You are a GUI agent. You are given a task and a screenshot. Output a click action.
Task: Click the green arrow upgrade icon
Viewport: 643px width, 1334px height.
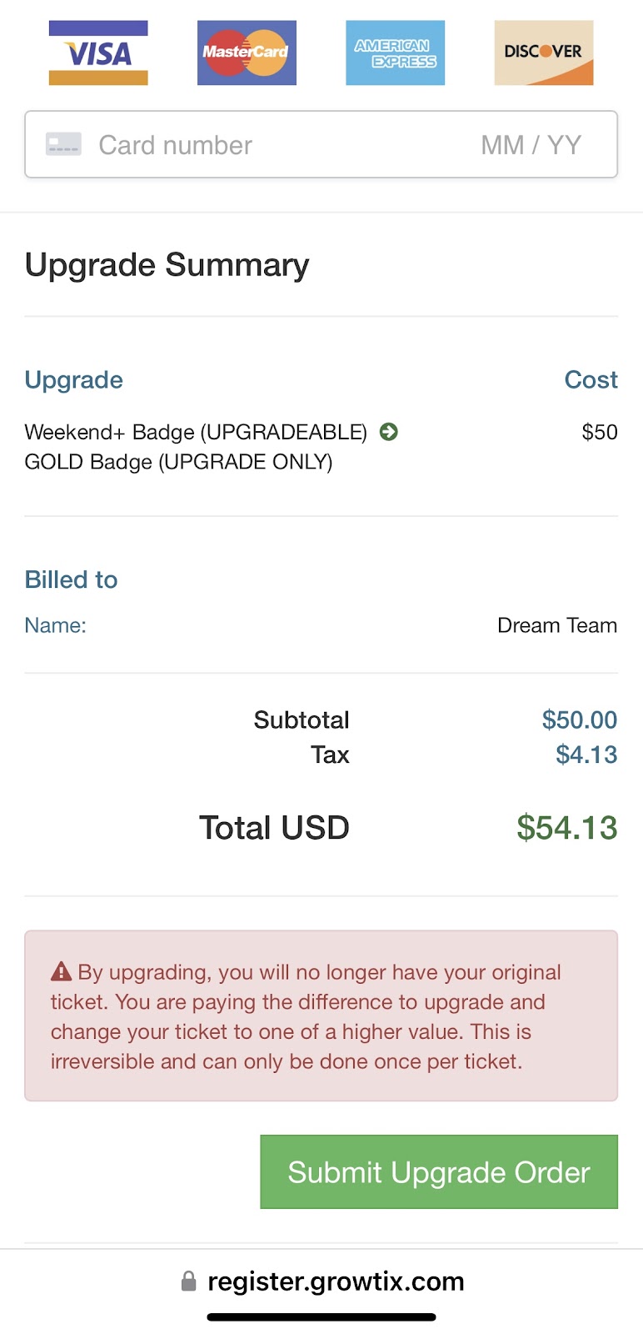point(388,432)
